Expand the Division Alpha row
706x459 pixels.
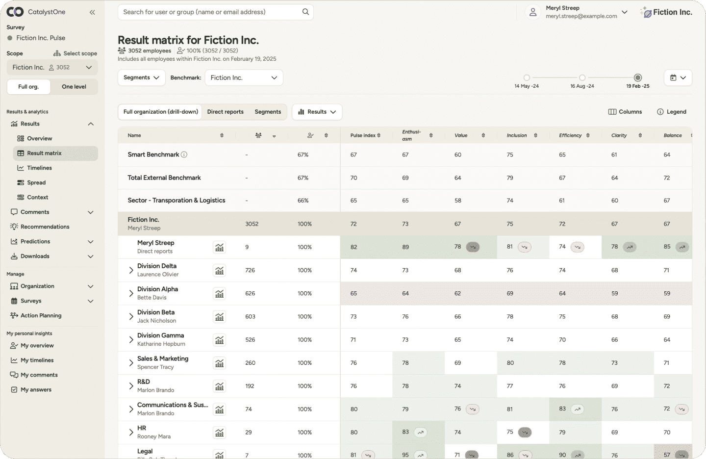(x=131, y=293)
